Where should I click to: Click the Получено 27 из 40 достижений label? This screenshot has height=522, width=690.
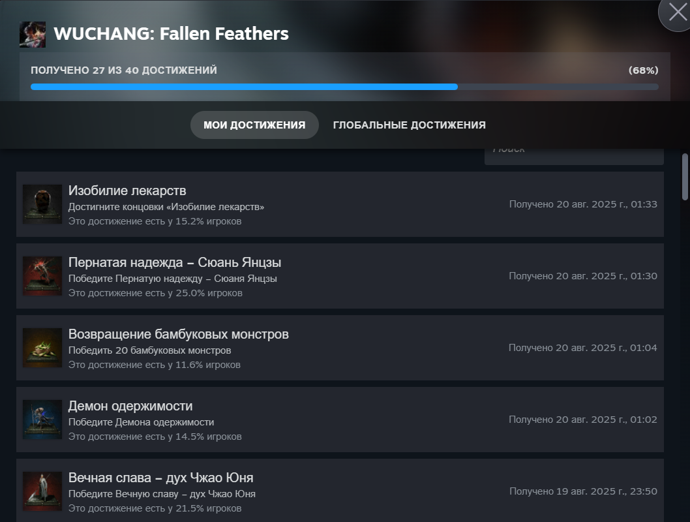(124, 70)
